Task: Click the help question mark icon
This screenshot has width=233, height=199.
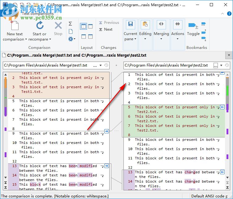Action: (229, 14)
